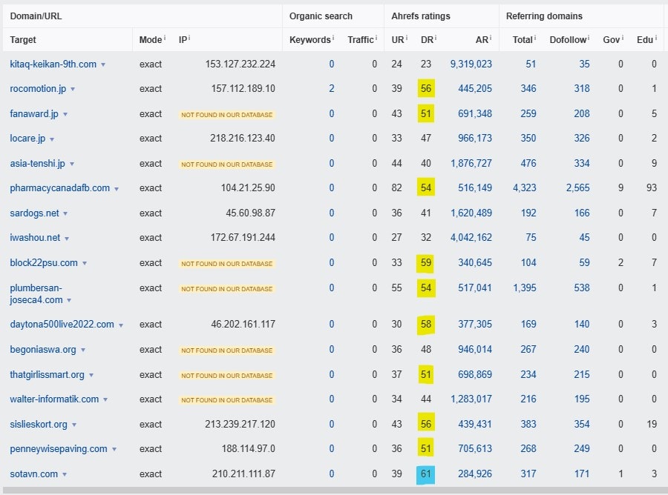Image resolution: width=668 pixels, height=495 pixels.
Task: Expand the daytona500live2022.com dropdown
Action: (x=121, y=325)
